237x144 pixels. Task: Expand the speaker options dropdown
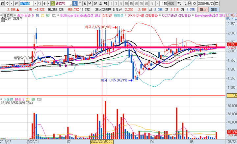pyautogui.click(x=48, y=3)
